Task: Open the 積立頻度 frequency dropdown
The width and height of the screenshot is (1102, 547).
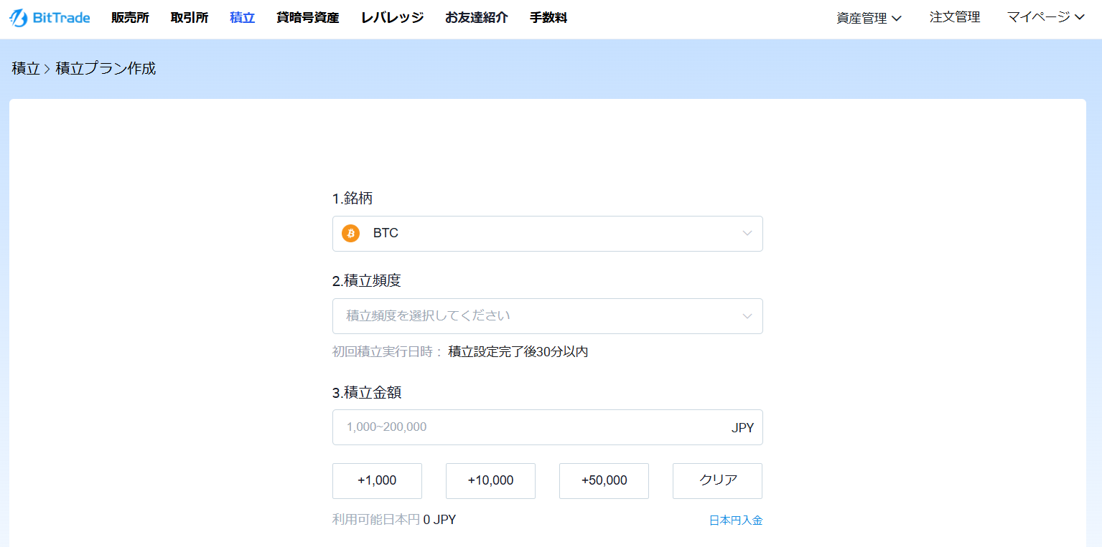Action: coord(547,315)
